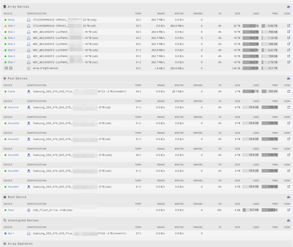Click the Horus2nd link
The image size is (293, 247).
click(14, 123)
